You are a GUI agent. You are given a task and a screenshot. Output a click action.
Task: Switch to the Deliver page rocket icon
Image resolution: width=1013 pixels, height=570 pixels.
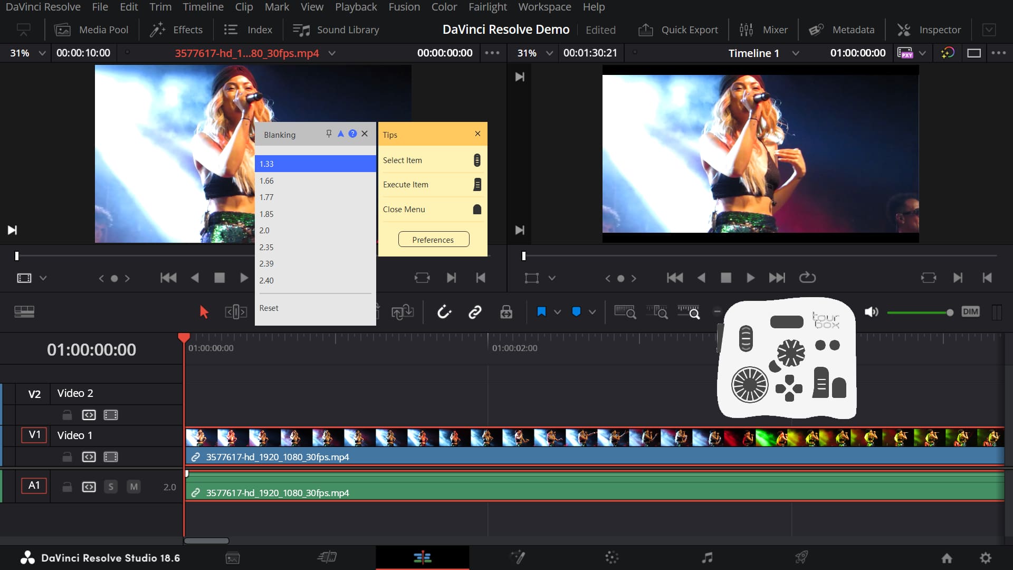[801, 557]
